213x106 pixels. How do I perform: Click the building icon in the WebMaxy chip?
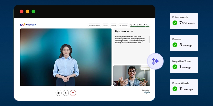tap(120, 25)
